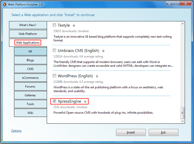Click the Textyle application title
The width and height of the screenshot is (194, 144).
[64, 25]
